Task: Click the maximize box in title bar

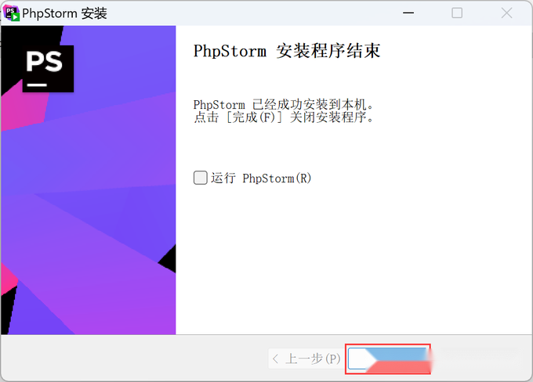Action: click(457, 13)
